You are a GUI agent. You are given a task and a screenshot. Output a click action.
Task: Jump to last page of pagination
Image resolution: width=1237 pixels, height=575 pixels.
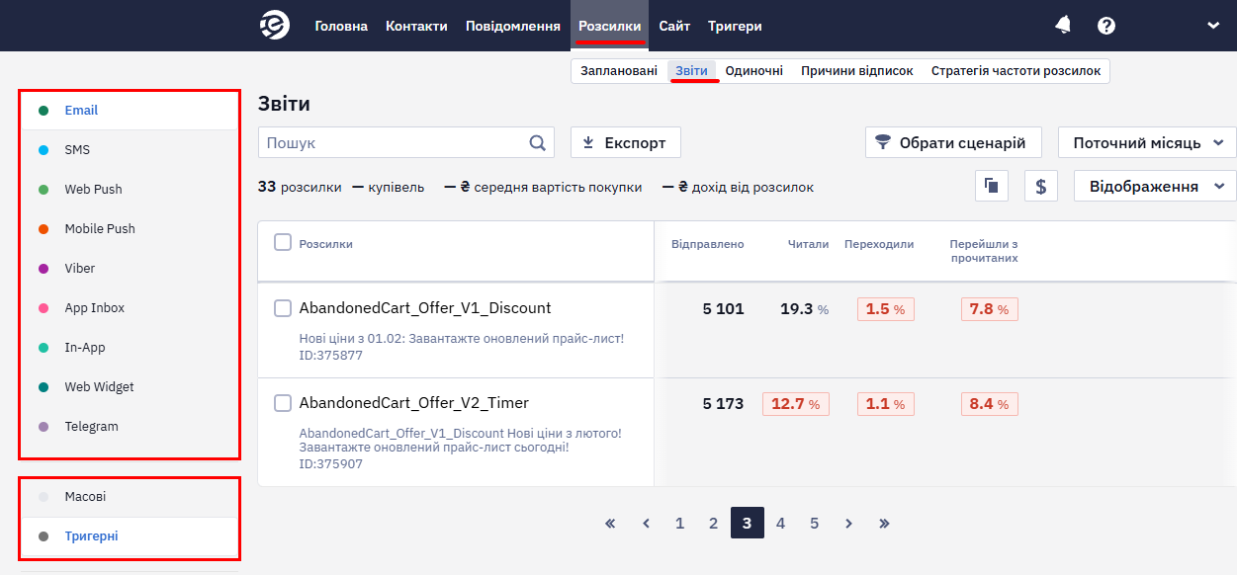click(x=884, y=523)
